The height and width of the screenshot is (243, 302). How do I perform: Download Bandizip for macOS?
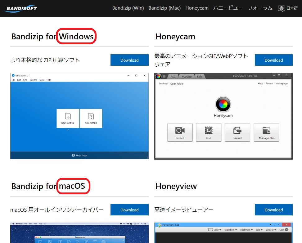pyautogui.click(x=129, y=210)
